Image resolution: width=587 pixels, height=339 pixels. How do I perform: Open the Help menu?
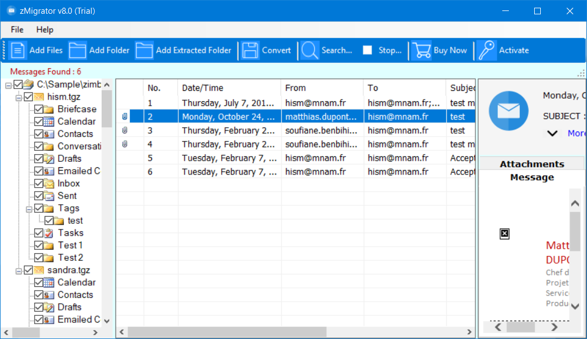[x=45, y=30]
